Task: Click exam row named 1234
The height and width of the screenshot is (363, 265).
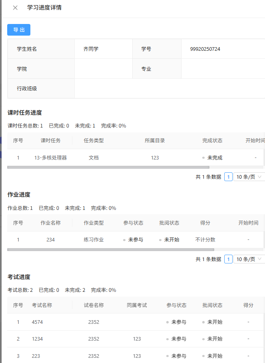Action: point(37,339)
